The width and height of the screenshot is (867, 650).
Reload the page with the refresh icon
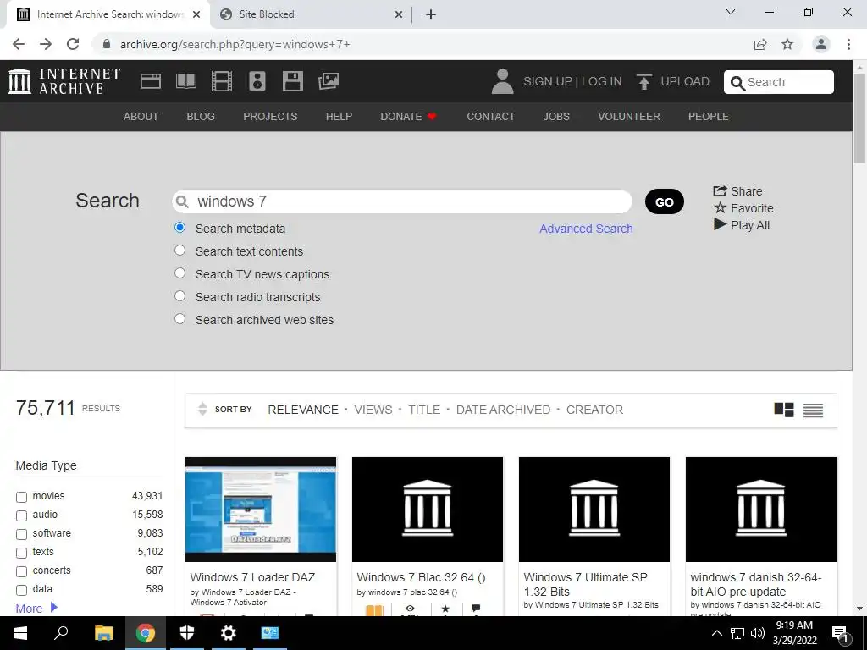pos(73,44)
